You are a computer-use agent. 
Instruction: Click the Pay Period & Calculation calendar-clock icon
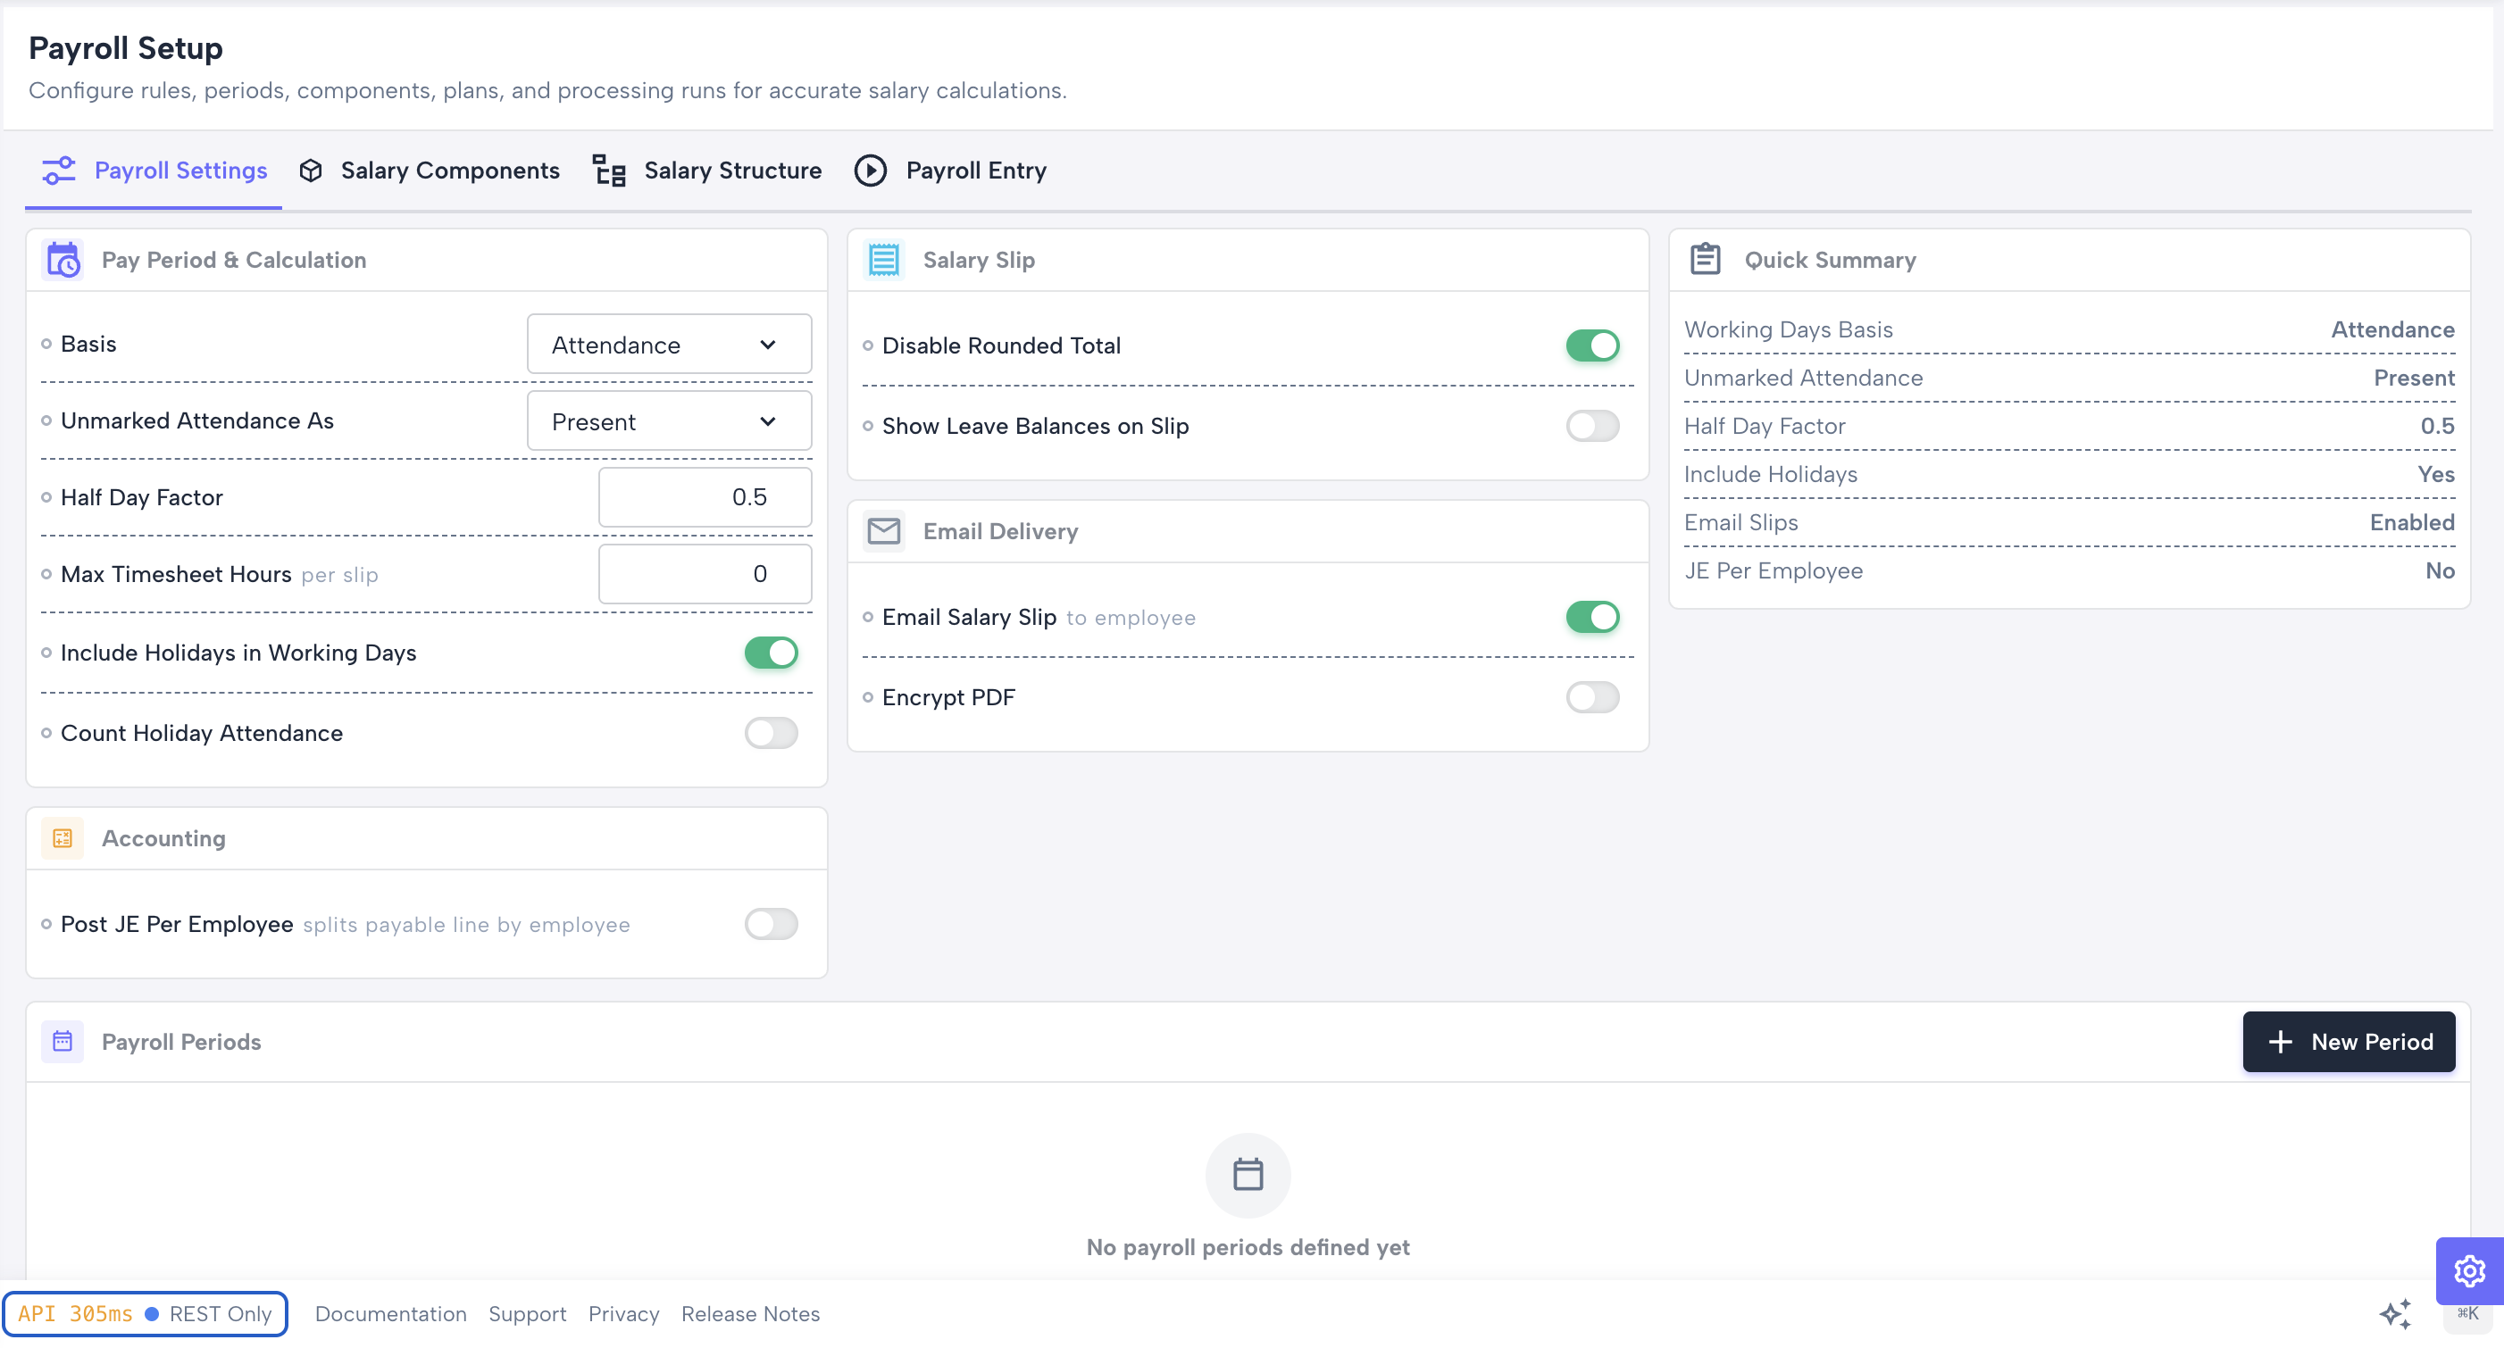(x=63, y=260)
